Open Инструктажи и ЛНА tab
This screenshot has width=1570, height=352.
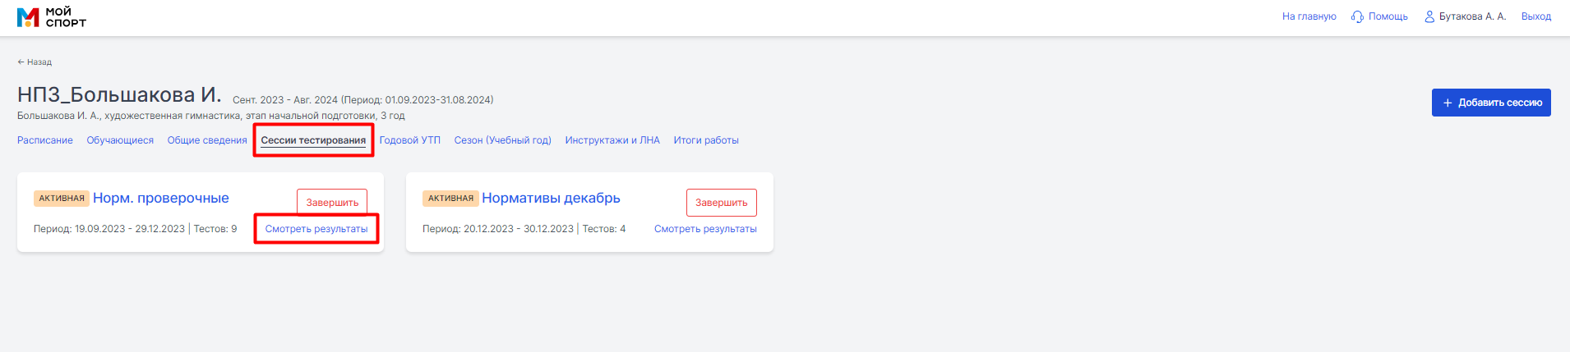click(x=612, y=140)
